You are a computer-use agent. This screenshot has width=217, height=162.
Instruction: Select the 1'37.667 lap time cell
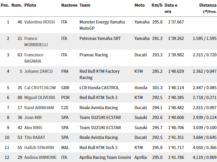(x=176, y=22)
